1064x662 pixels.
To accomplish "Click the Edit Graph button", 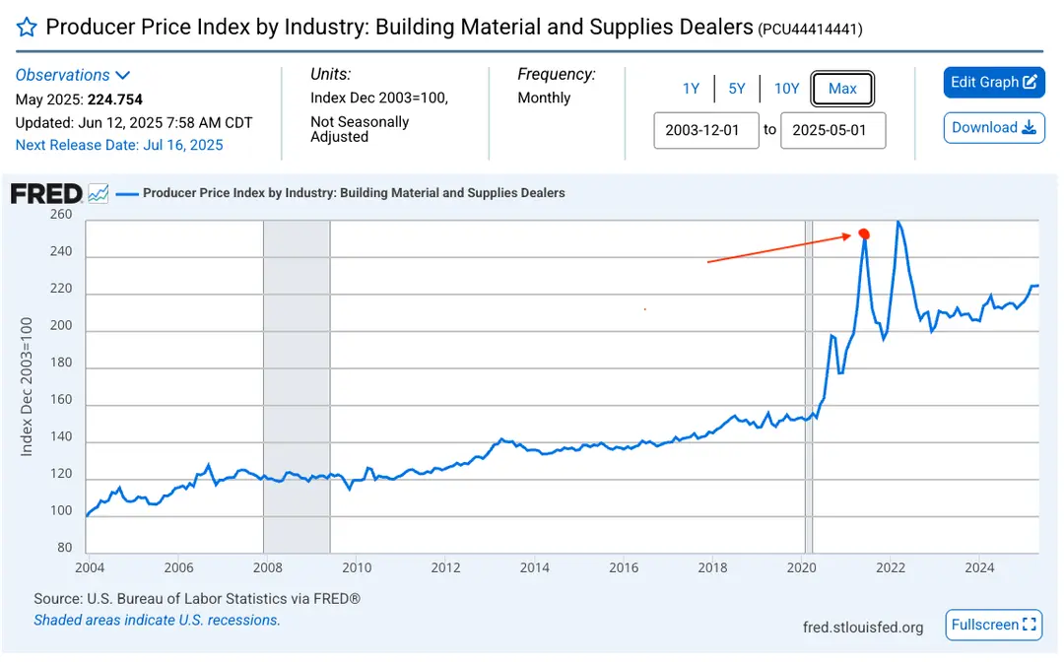I will coord(993,82).
